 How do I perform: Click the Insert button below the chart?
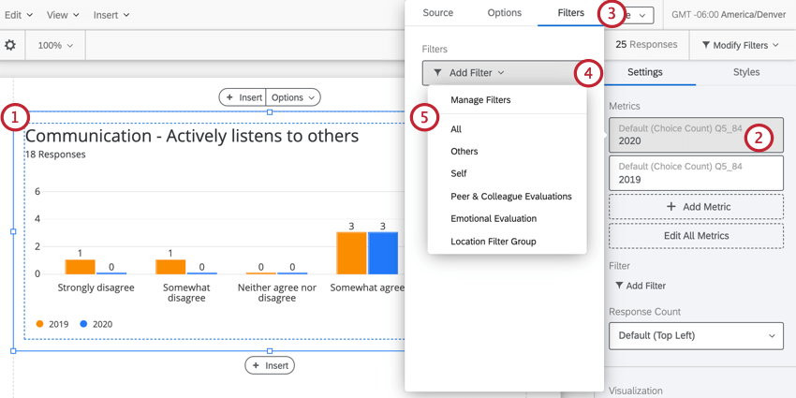coord(270,365)
